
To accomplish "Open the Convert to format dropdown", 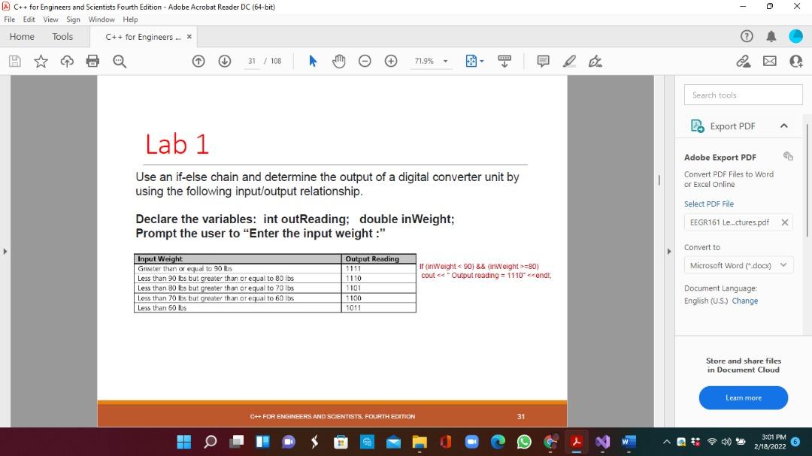I will [739, 265].
